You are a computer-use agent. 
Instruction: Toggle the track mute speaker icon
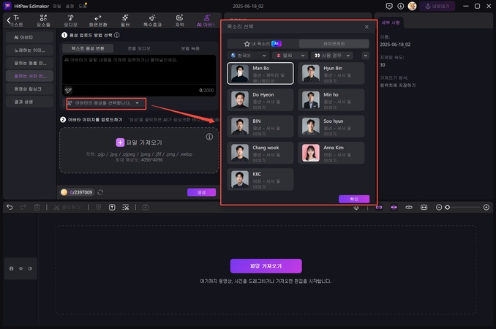pos(30,268)
